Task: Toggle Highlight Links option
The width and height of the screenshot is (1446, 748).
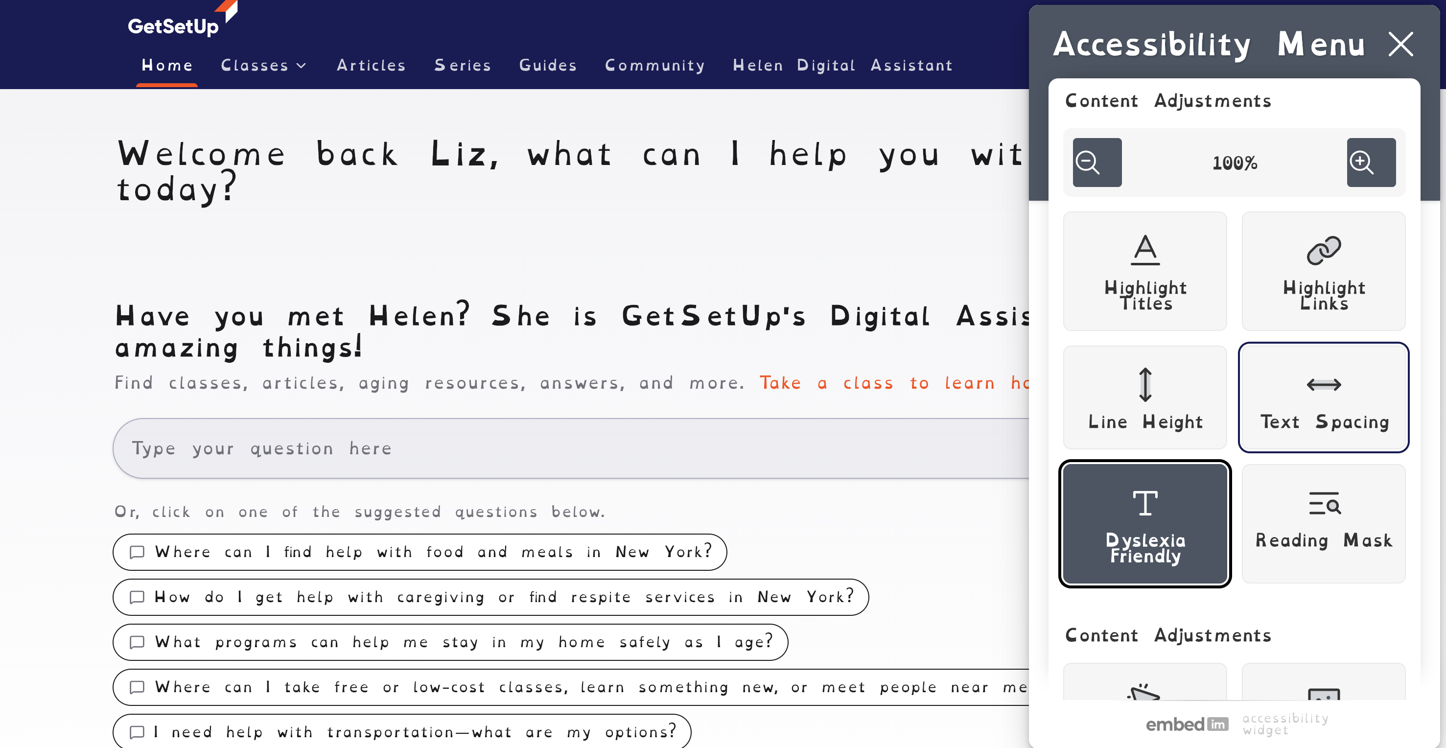Action: coord(1323,271)
